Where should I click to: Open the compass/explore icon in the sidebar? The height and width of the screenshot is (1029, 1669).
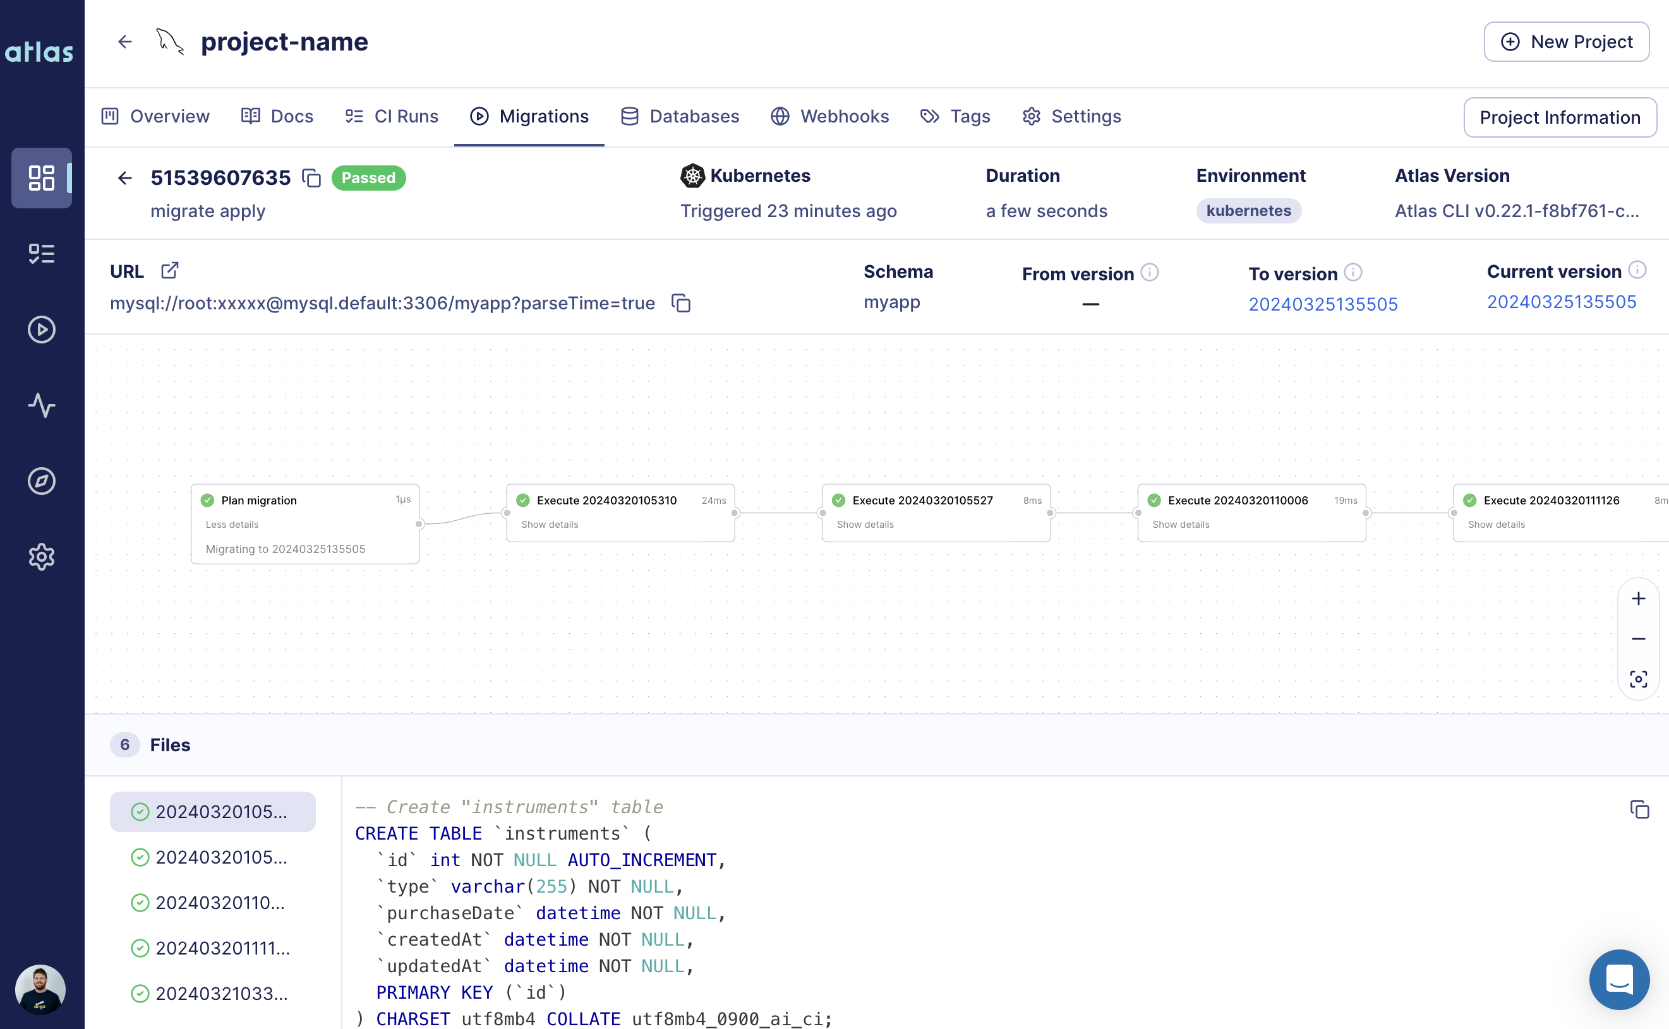click(42, 481)
